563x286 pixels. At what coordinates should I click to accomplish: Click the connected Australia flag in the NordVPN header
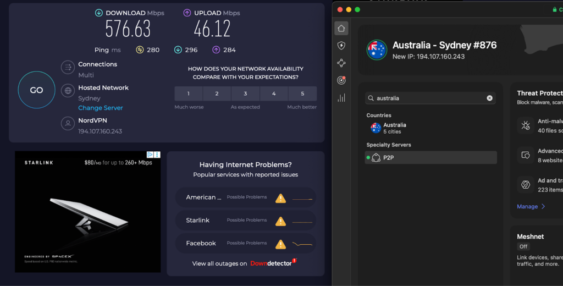(377, 50)
